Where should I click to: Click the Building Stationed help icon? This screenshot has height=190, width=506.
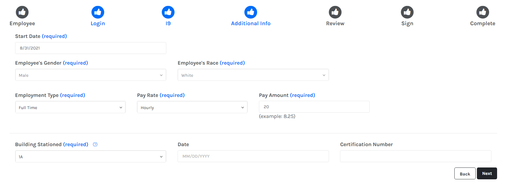95,144
